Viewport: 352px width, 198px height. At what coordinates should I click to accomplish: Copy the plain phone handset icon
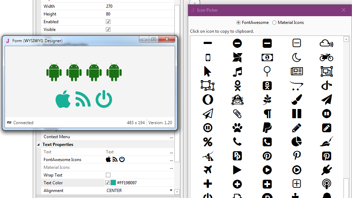[237, 142]
